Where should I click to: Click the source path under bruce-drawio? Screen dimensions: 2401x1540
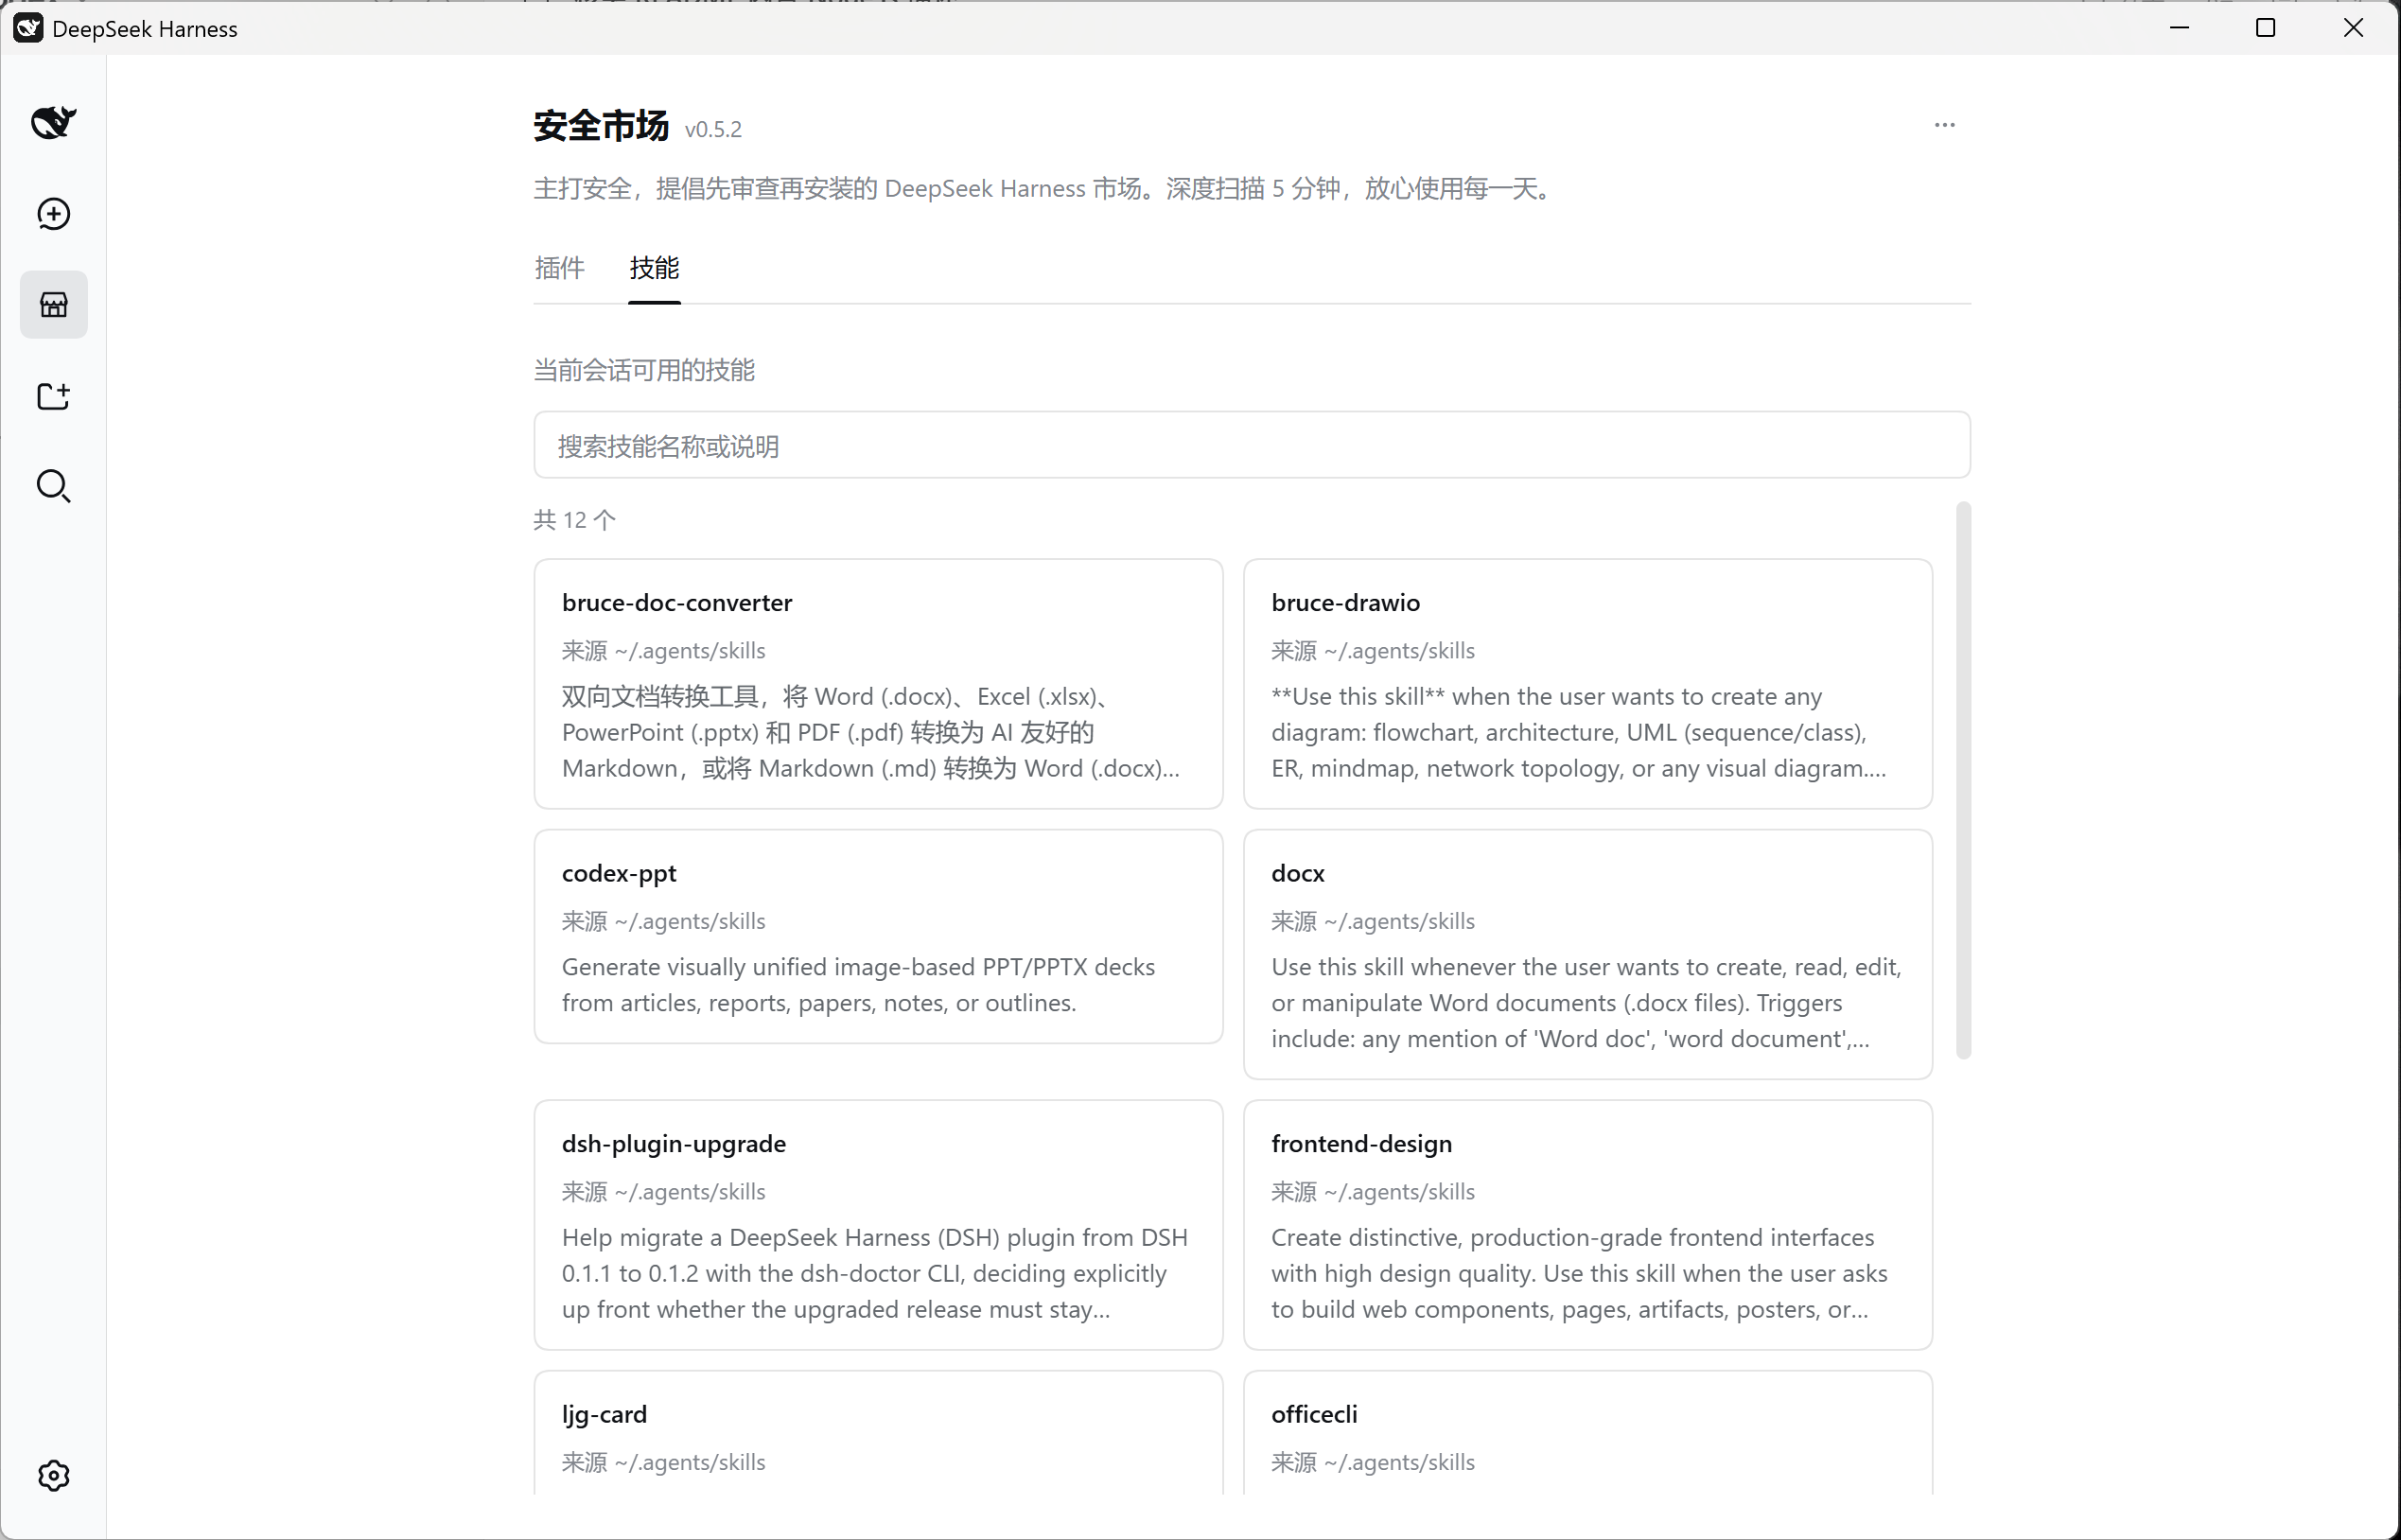(1373, 651)
